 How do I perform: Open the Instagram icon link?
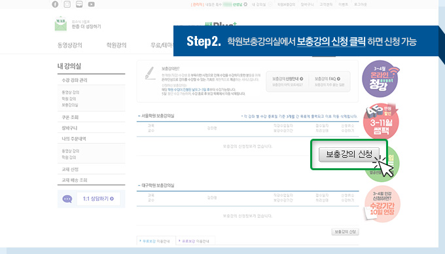[x=67, y=5]
